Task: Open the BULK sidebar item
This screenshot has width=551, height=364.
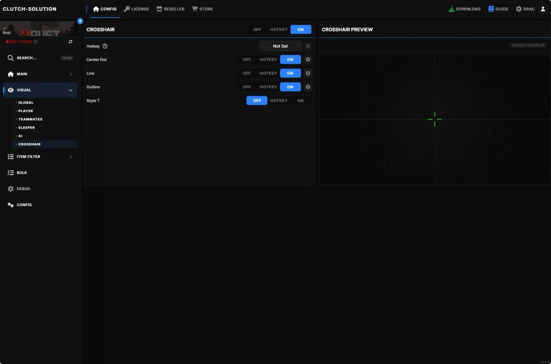Action: tap(40, 173)
